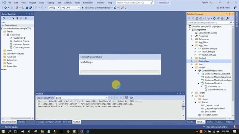
Task: Open the File menu
Action: point(9,3)
